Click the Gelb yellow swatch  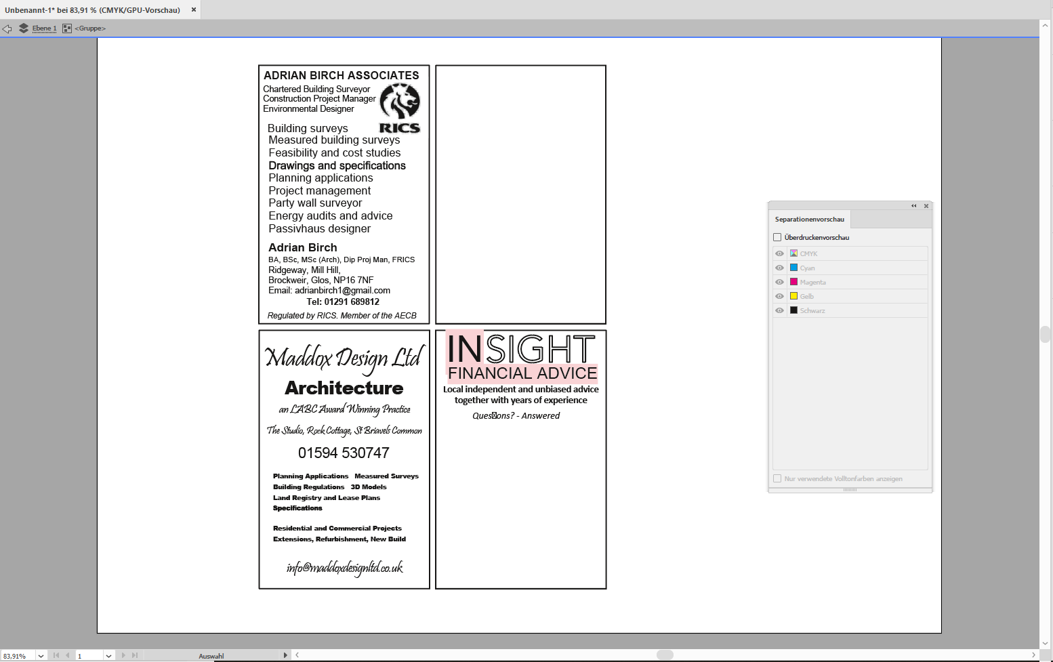(793, 296)
